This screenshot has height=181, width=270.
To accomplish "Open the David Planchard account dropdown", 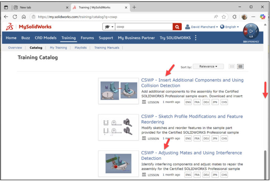I will (201, 27).
